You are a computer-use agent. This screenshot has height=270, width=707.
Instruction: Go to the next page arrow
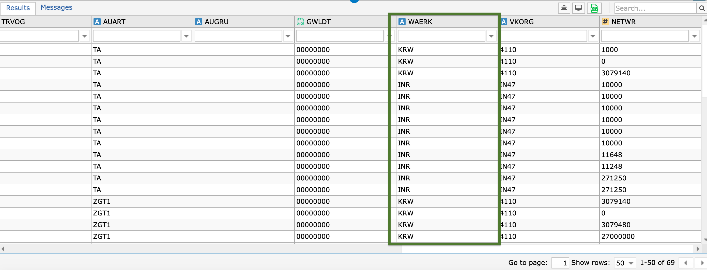pos(701,263)
